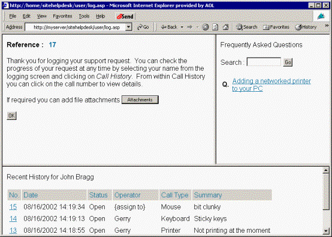Click the Date column header
The width and height of the screenshot is (332, 237).
[55, 195]
